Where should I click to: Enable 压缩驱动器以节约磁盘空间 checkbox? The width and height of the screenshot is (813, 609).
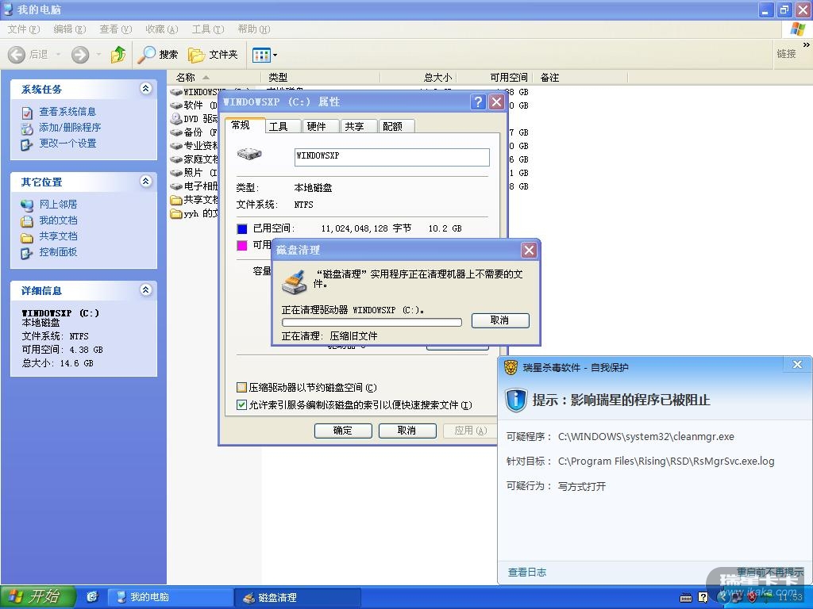(241, 387)
